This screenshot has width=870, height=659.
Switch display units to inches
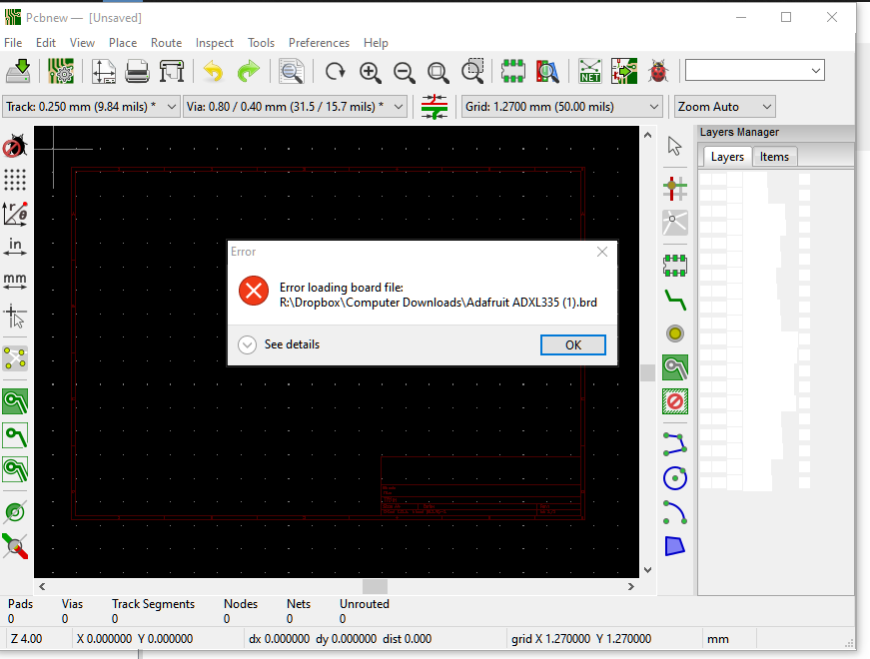14,247
